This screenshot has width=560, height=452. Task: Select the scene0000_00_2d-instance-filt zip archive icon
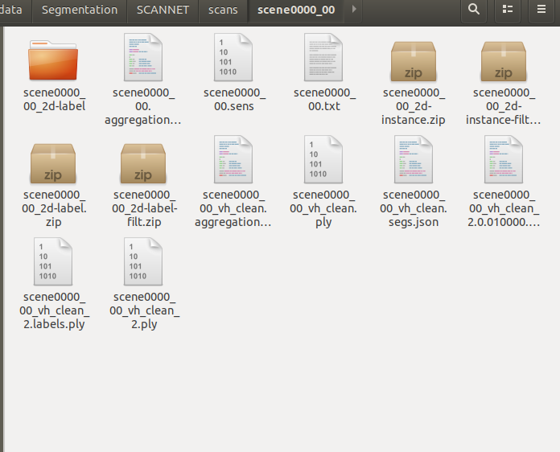click(x=503, y=61)
